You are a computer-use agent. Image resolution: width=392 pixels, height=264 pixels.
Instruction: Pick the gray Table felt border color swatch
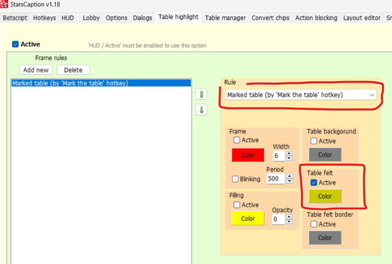[x=325, y=238]
